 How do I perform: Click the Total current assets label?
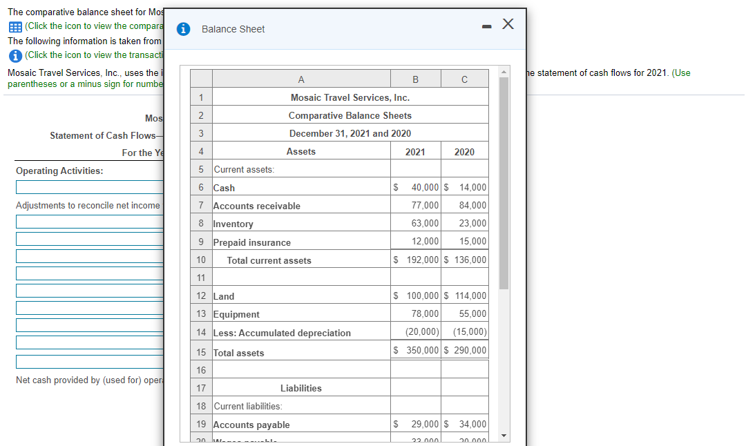pos(269,260)
